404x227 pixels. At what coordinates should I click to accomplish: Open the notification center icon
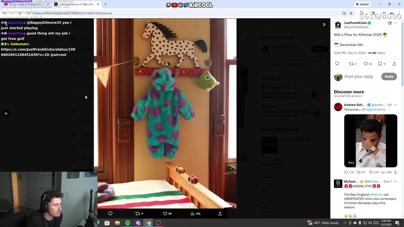(397, 223)
